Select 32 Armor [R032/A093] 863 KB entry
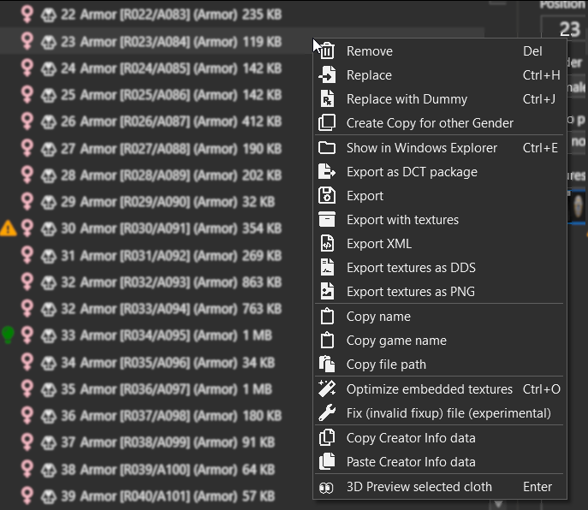This screenshot has width=588, height=510. coord(171,282)
